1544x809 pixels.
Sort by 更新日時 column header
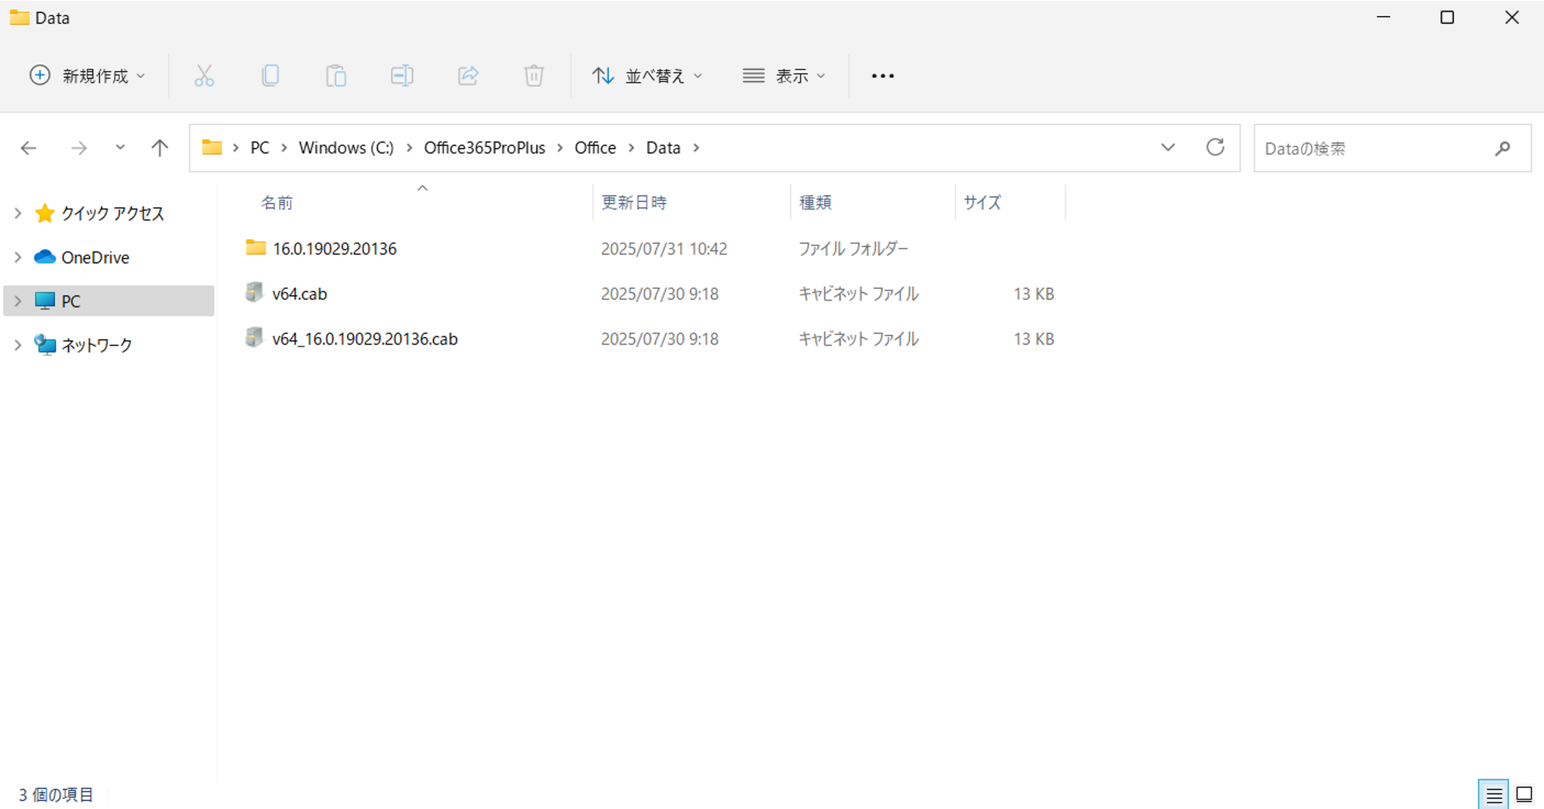(x=691, y=202)
